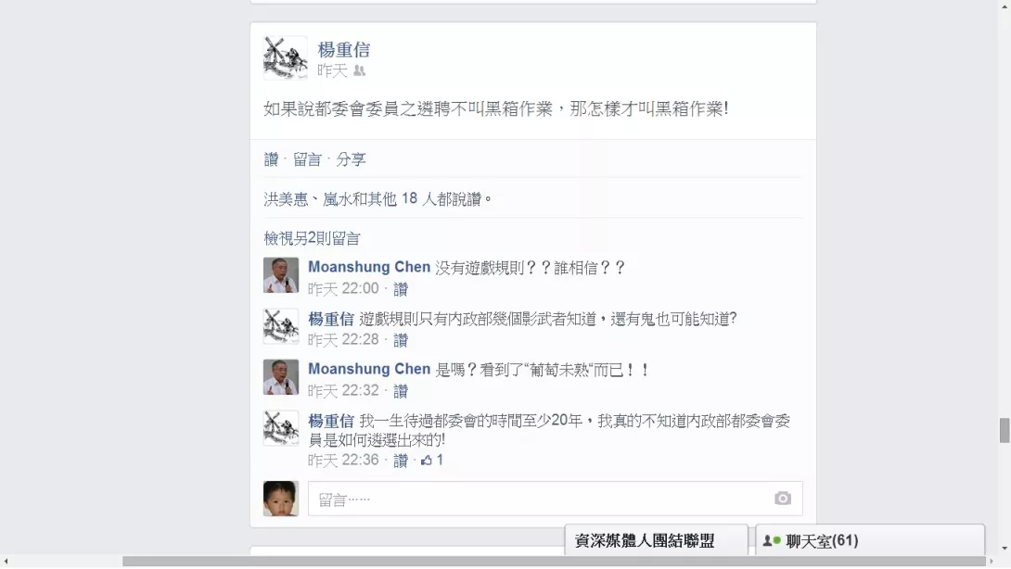Screen dimensions: 1011x569
Task: Click the camera icon in comment box
Action: click(782, 499)
